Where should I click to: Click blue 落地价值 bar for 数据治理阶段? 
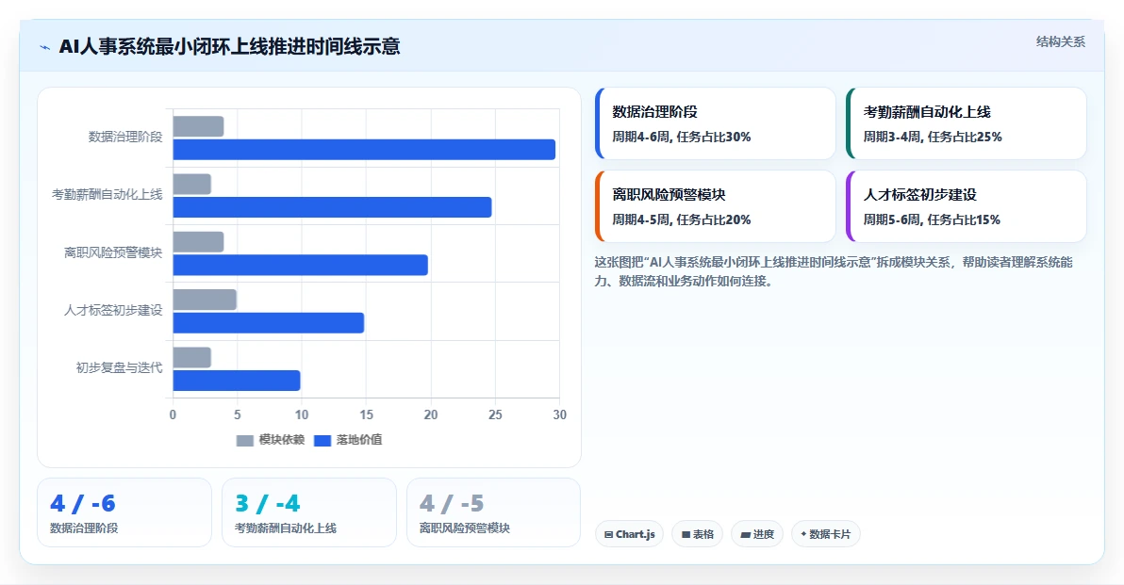(364, 150)
